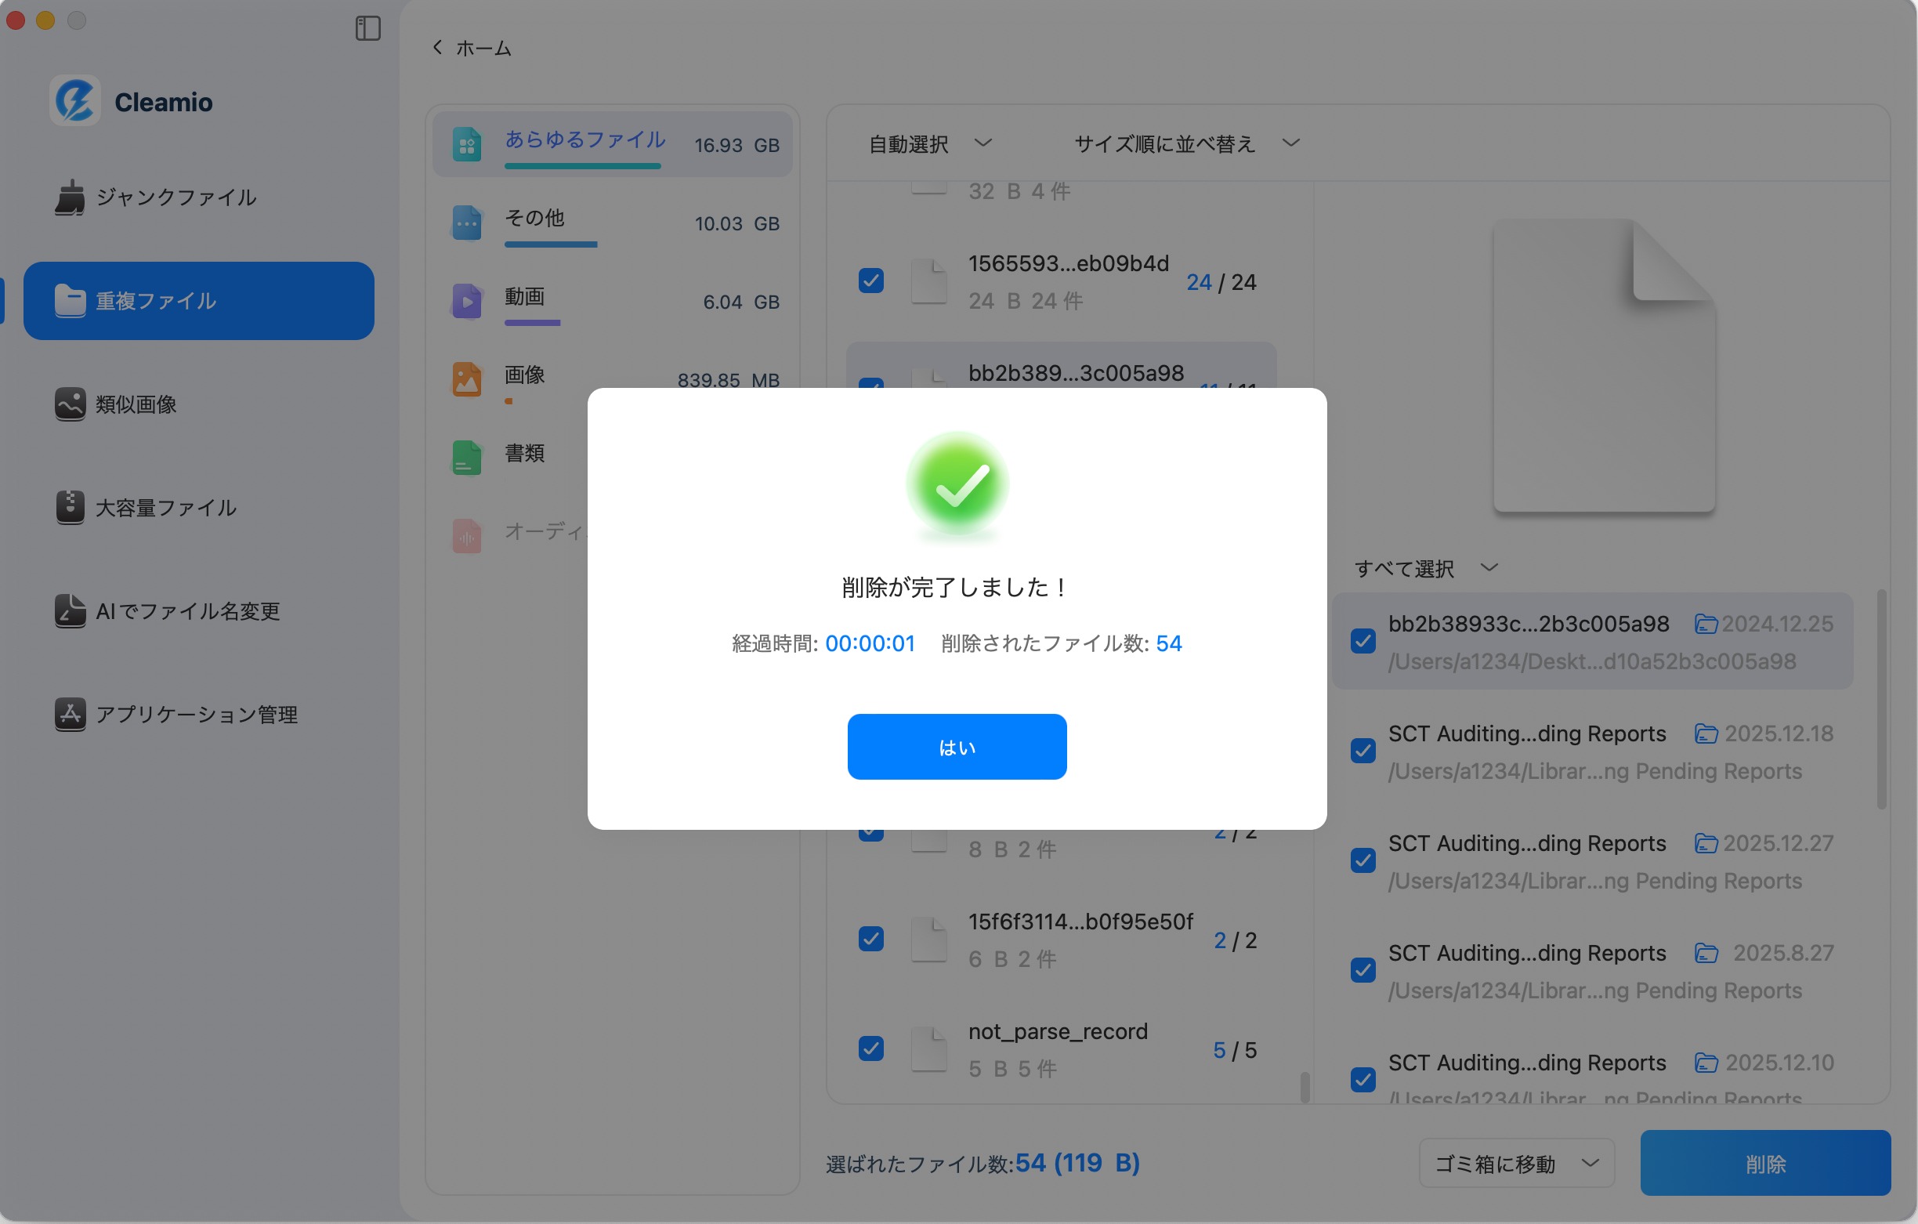Screen dimensions: 1918x1224
Task: Confirm the deletion dialog with はい
Action: (x=957, y=747)
